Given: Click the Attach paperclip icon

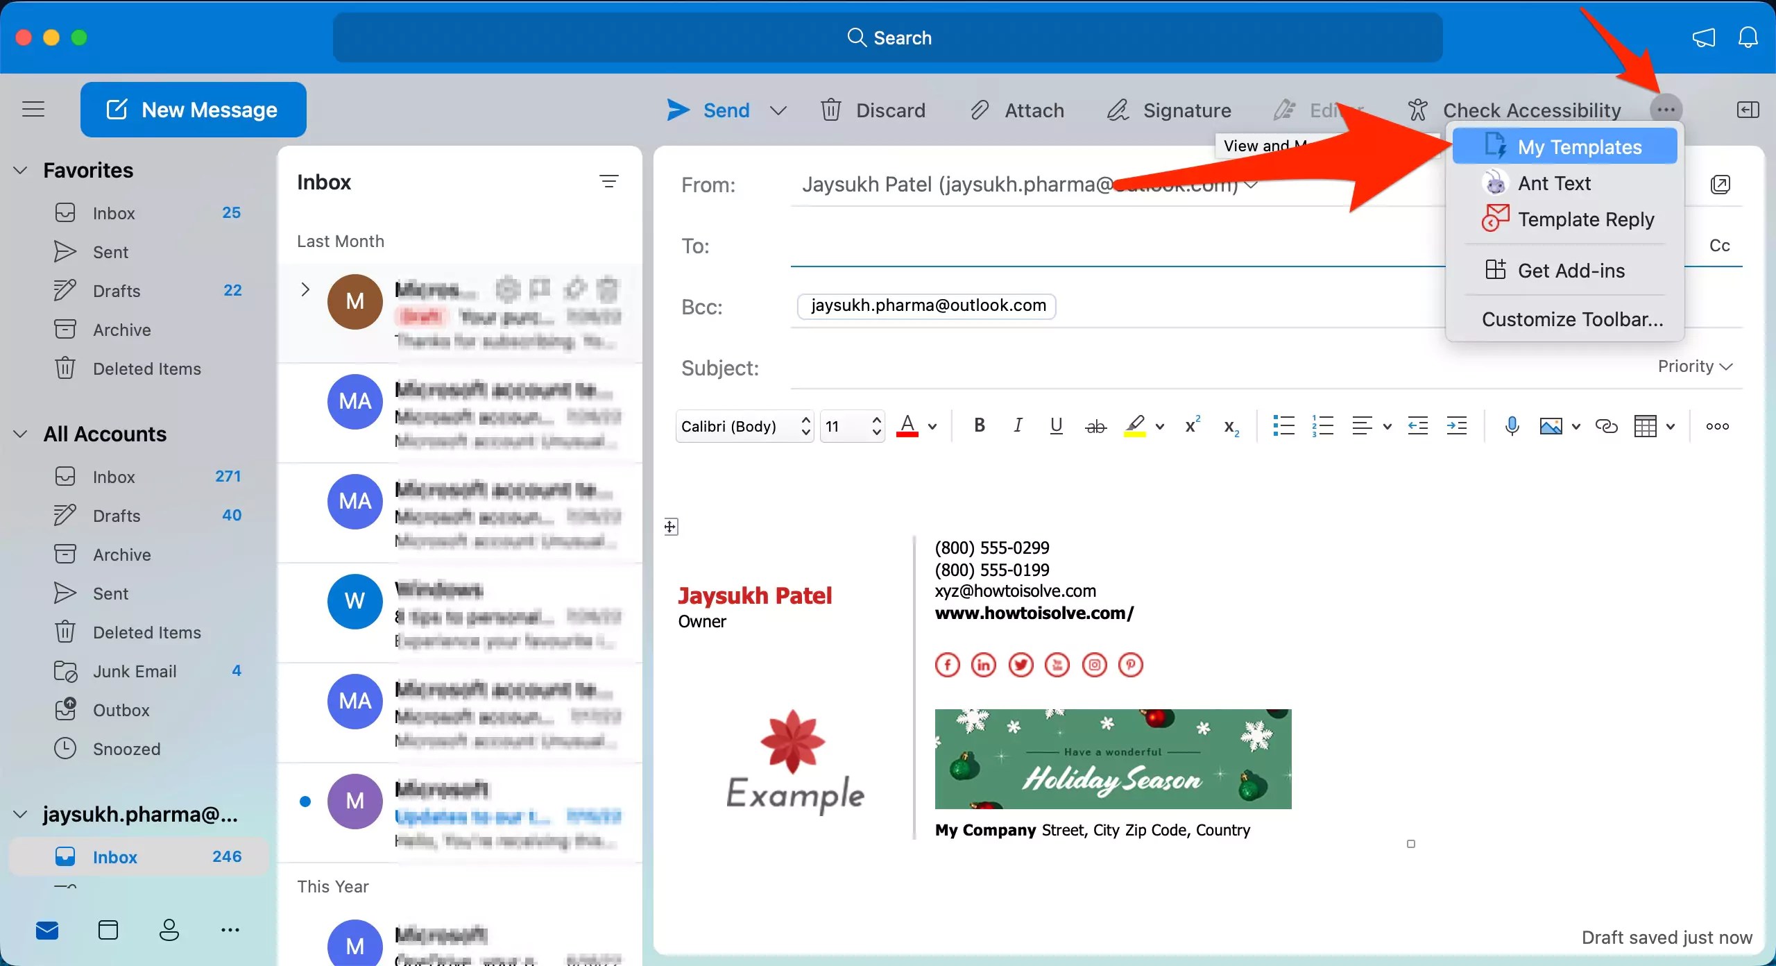Looking at the screenshot, I should click(x=979, y=110).
